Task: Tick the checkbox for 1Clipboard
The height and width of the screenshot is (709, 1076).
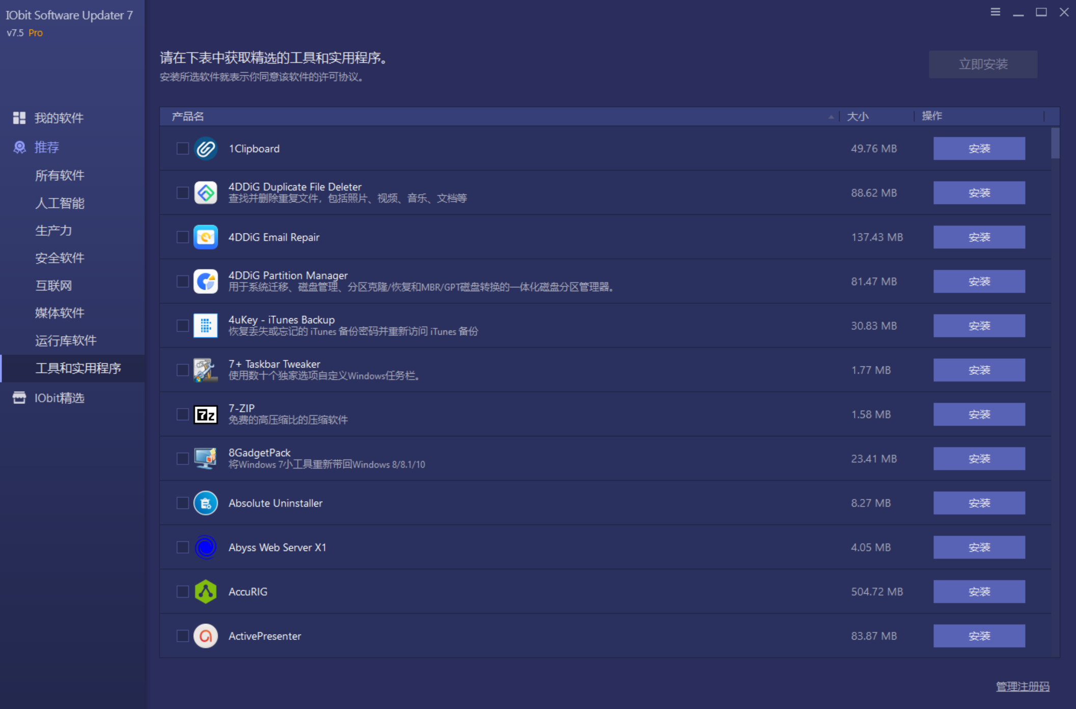Action: [x=182, y=149]
